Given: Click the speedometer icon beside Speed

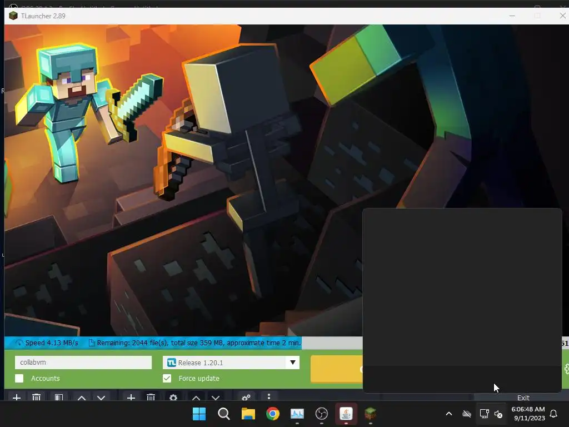Looking at the screenshot, I should point(19,343).
